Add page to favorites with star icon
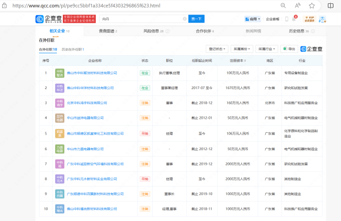Viewport: 341px width, 221px height. 312,5
